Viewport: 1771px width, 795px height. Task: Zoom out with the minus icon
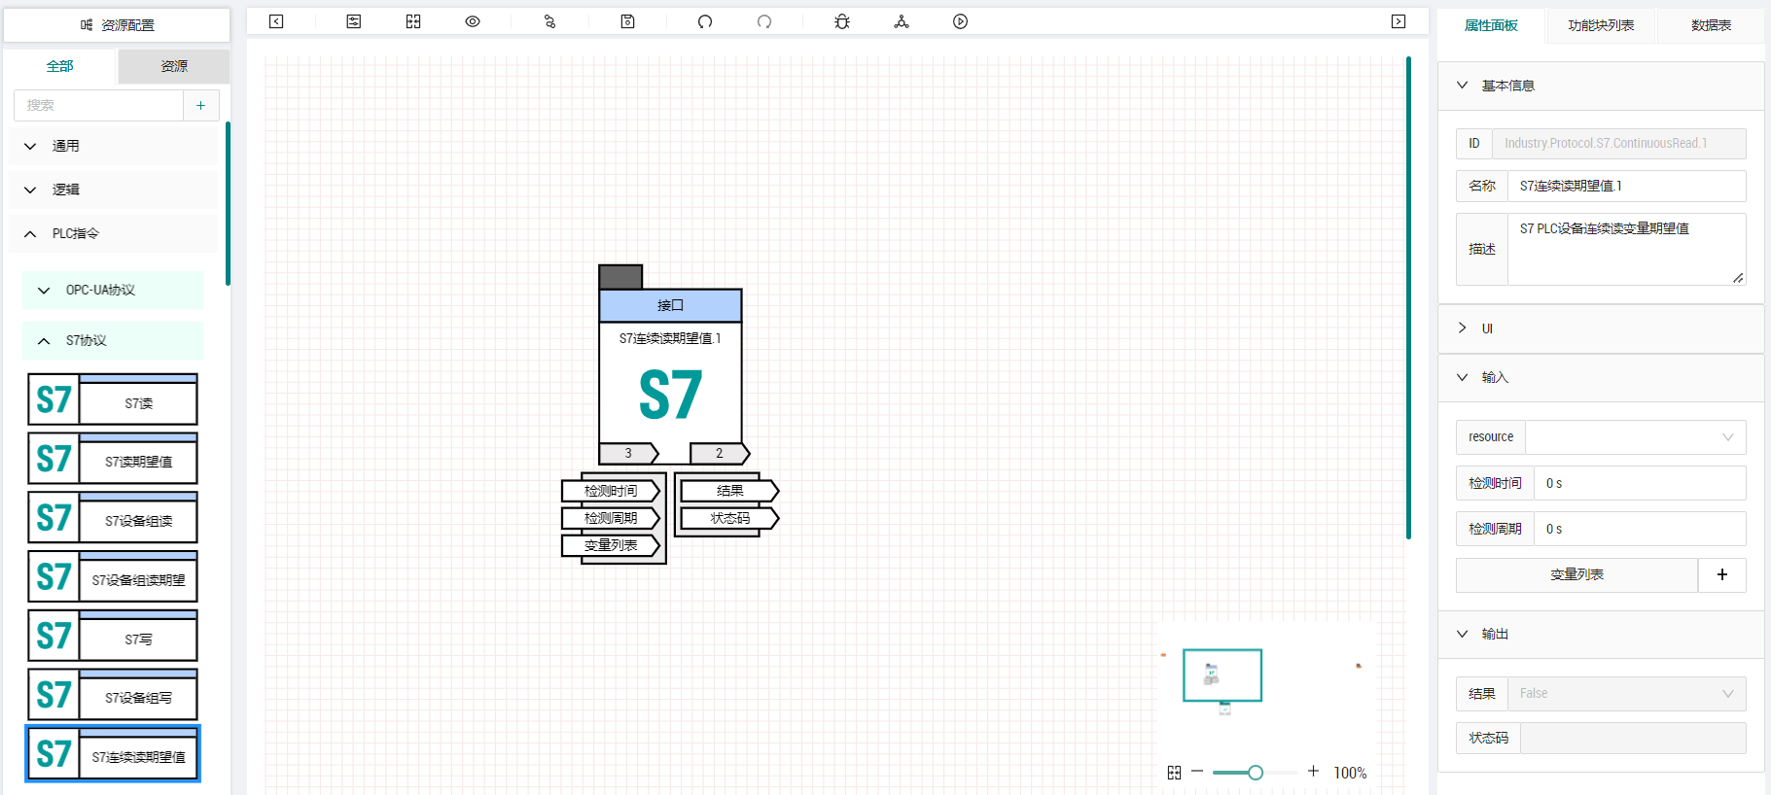[x=1197, y=772]
